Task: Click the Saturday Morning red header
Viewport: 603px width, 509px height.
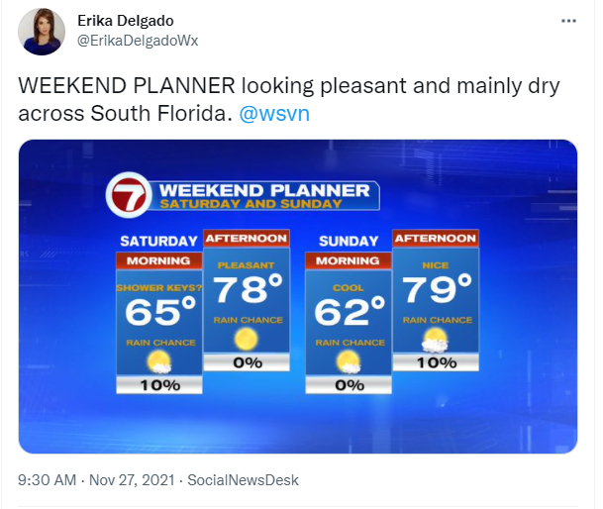Action: [x=158, y=261]
